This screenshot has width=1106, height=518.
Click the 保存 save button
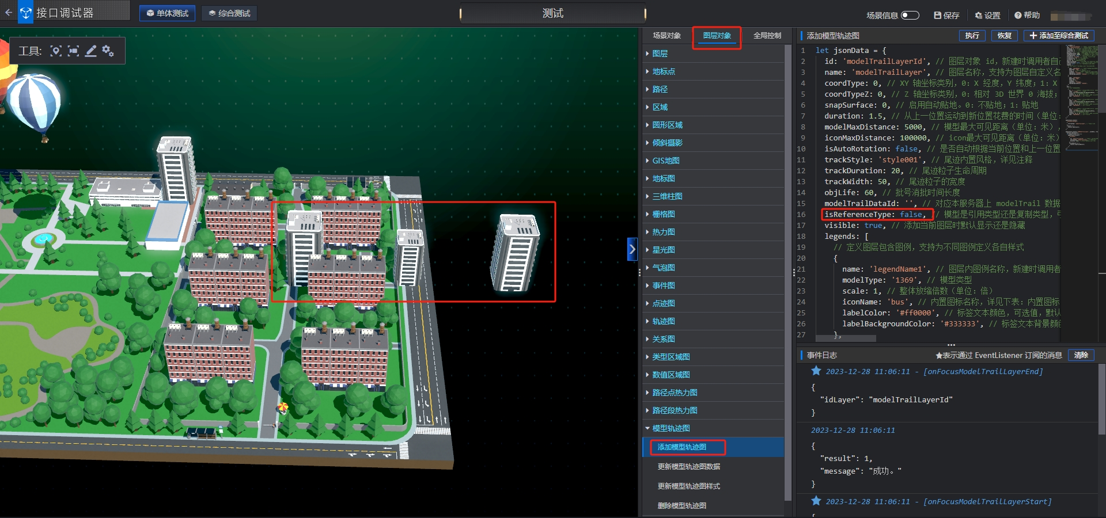coord(946,15)
